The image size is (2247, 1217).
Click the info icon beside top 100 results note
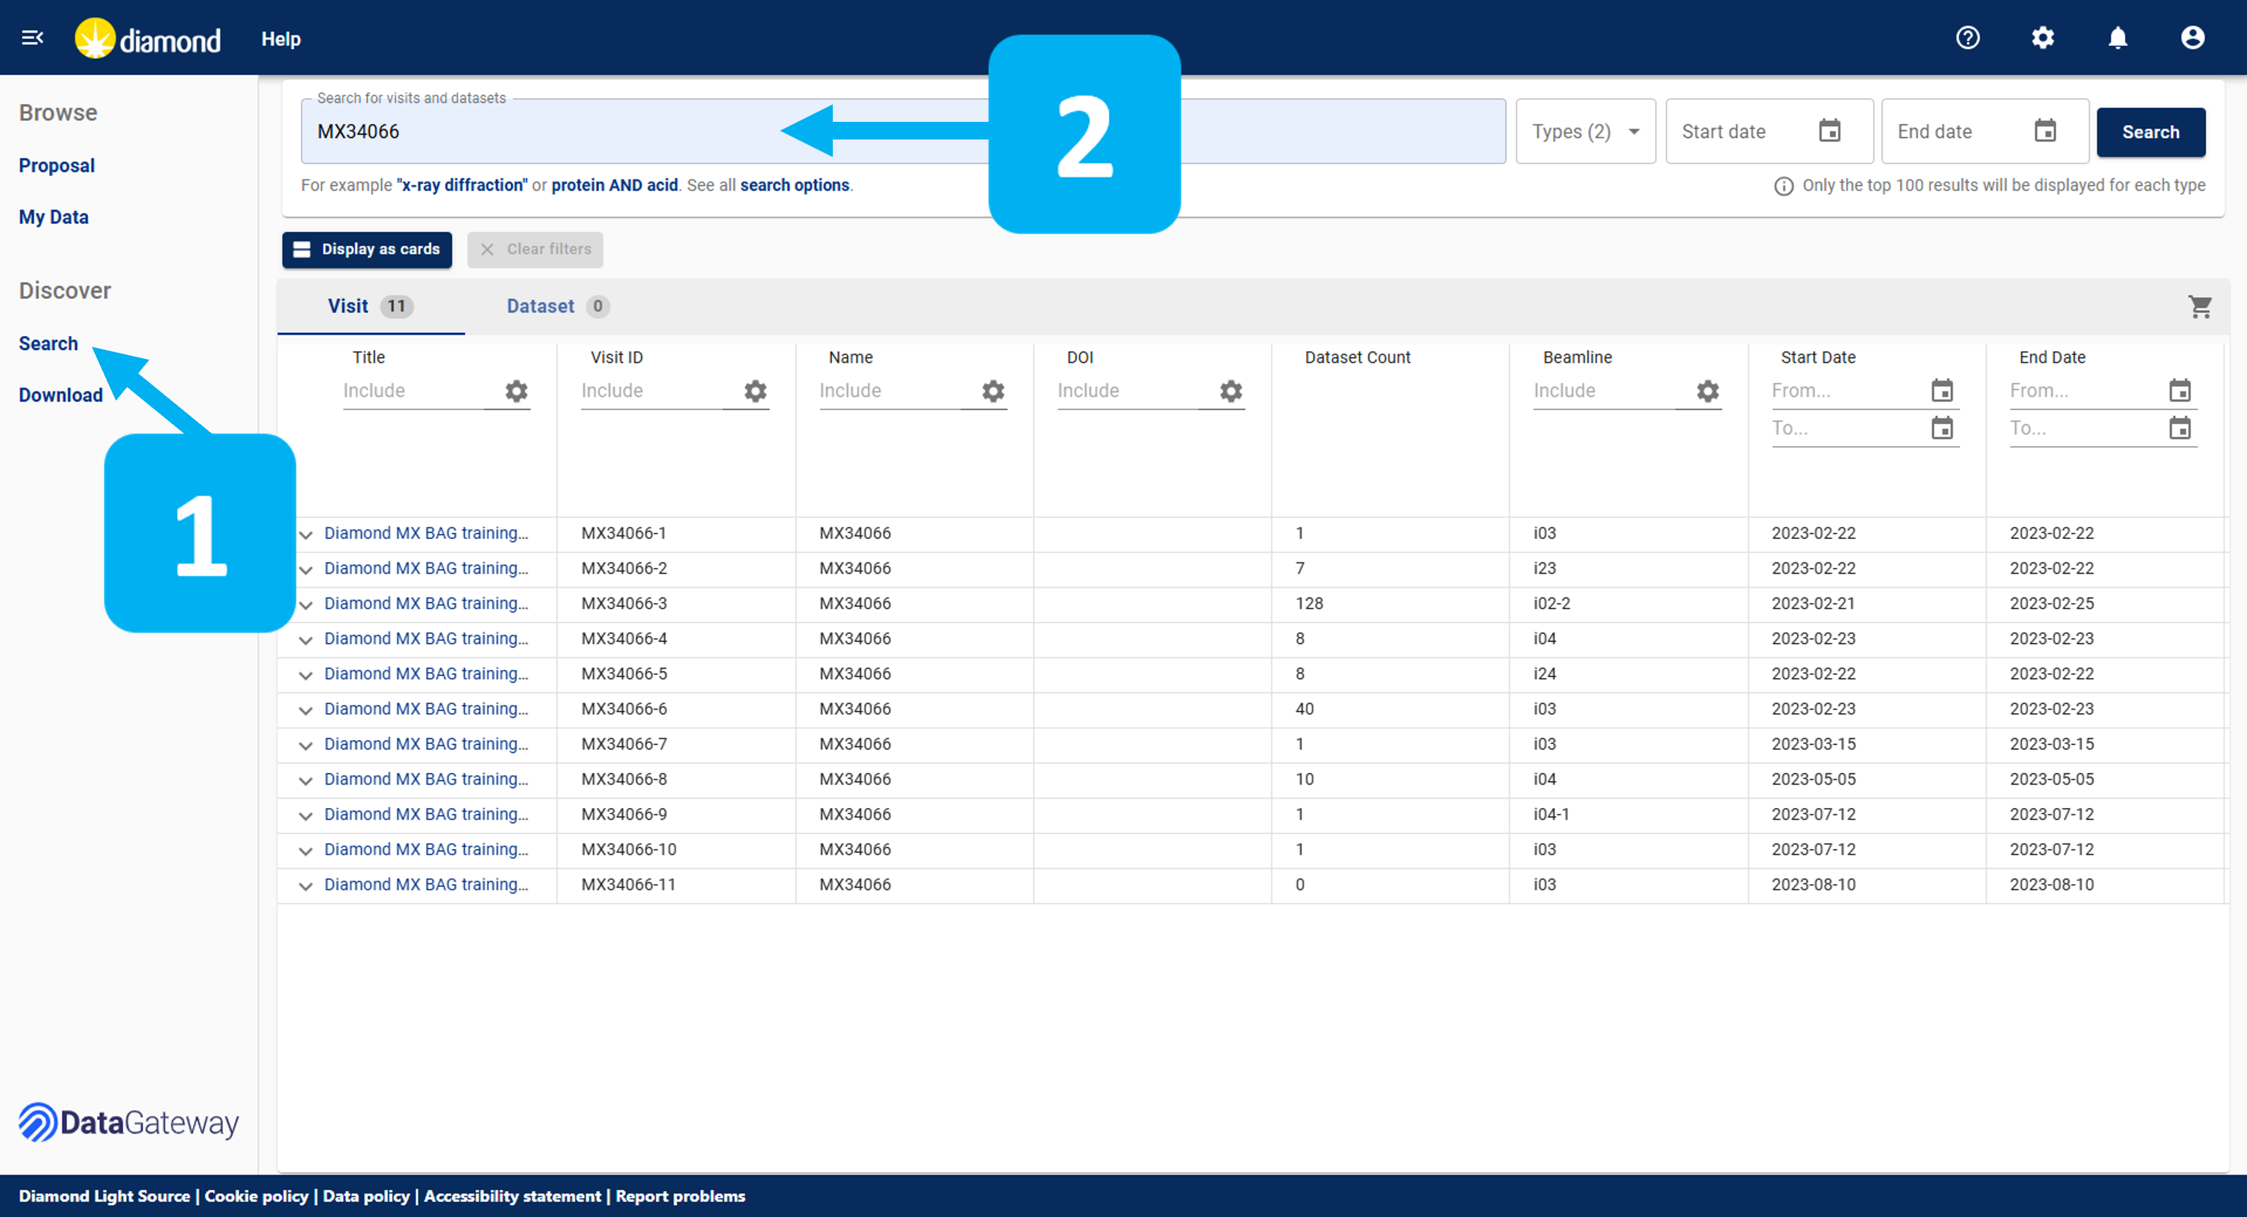[1784, 186]
